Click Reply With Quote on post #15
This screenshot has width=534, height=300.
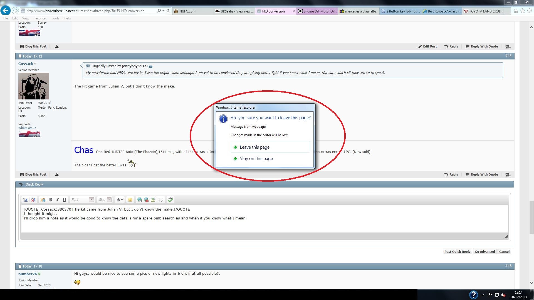tap(482, 174)
